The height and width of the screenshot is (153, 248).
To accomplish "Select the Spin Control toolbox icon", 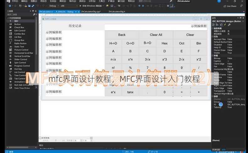I will [x=11, y=62].
